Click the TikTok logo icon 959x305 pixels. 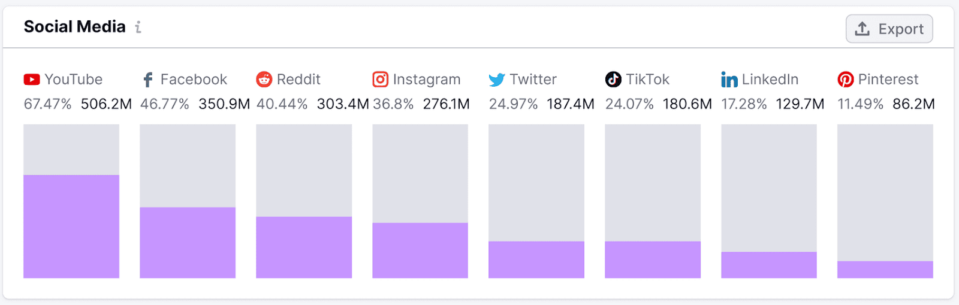tap(613, 80)
